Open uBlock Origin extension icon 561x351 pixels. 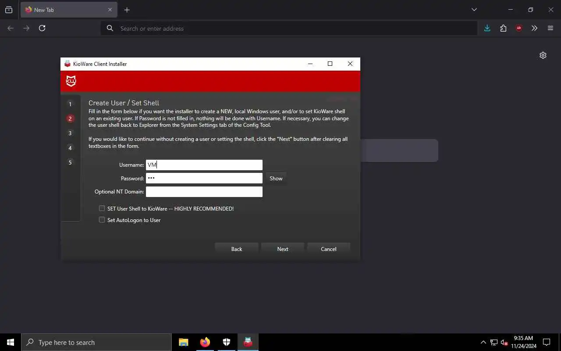pyautogui.click(x=519, y=28)
